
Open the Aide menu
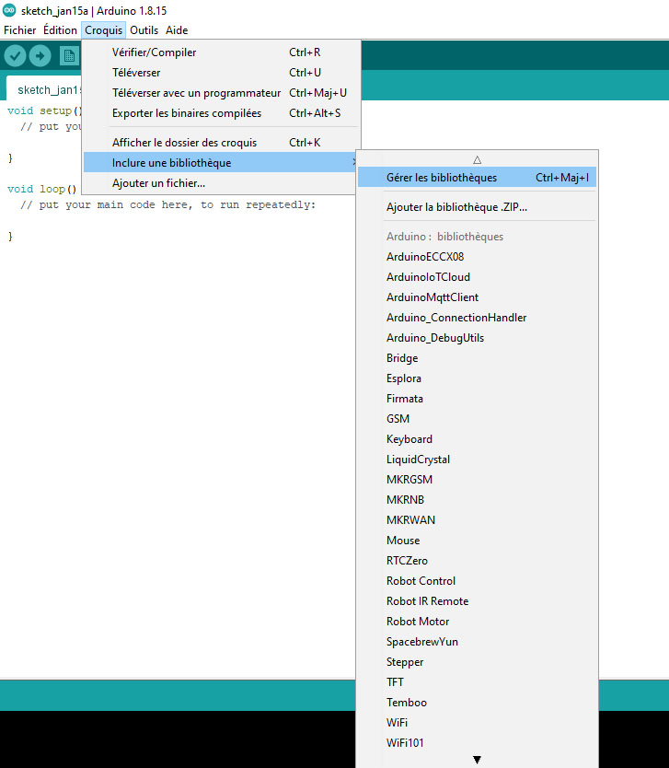tap(177, 29)
